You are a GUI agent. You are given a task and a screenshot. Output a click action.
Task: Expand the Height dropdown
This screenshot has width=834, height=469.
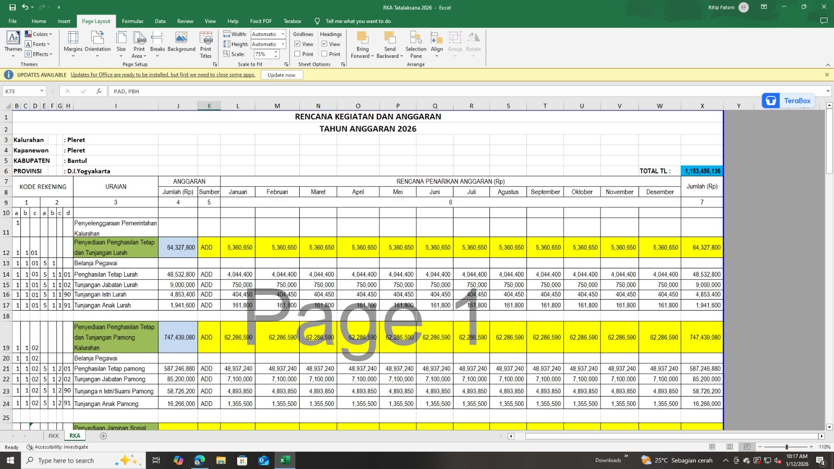(x=283, y=44)
